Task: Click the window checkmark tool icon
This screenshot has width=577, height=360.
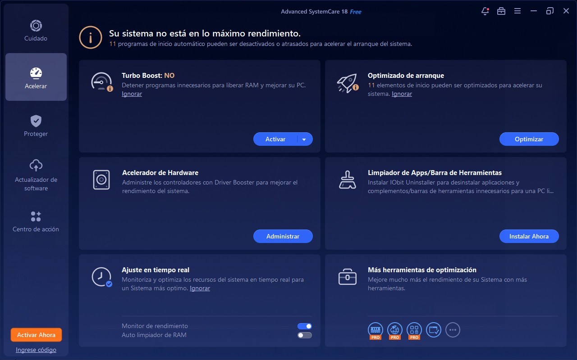Action: click(x=434, y=330)
